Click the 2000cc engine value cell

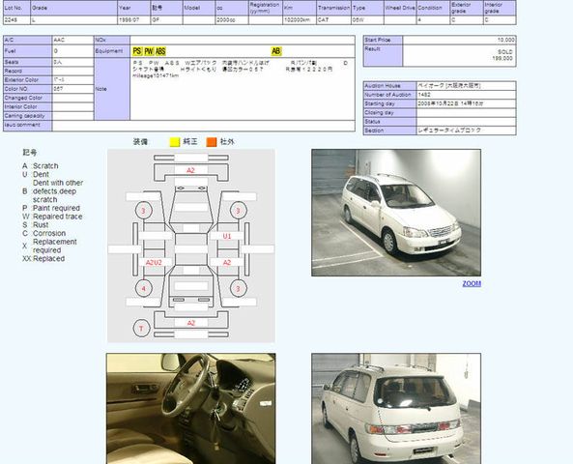click(232, 20)
